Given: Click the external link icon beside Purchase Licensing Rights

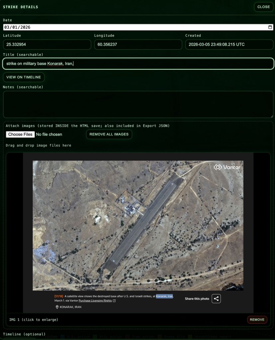Looking at the screenshot, I should click(x=114, y=300).
